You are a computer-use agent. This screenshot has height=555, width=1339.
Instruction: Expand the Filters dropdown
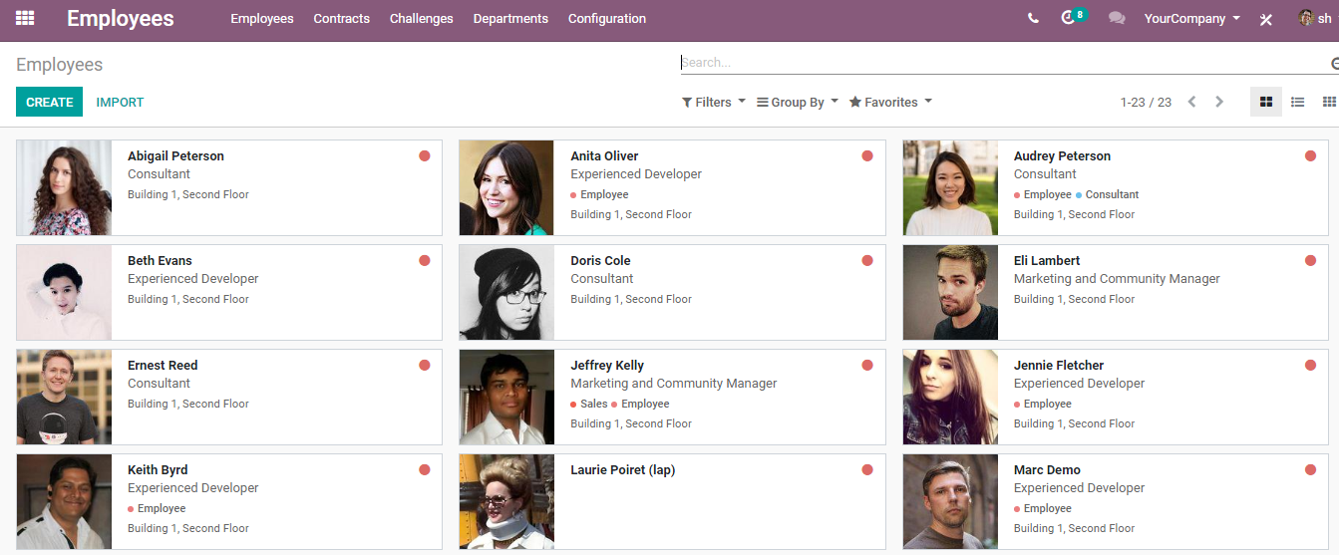click(714, 102)
